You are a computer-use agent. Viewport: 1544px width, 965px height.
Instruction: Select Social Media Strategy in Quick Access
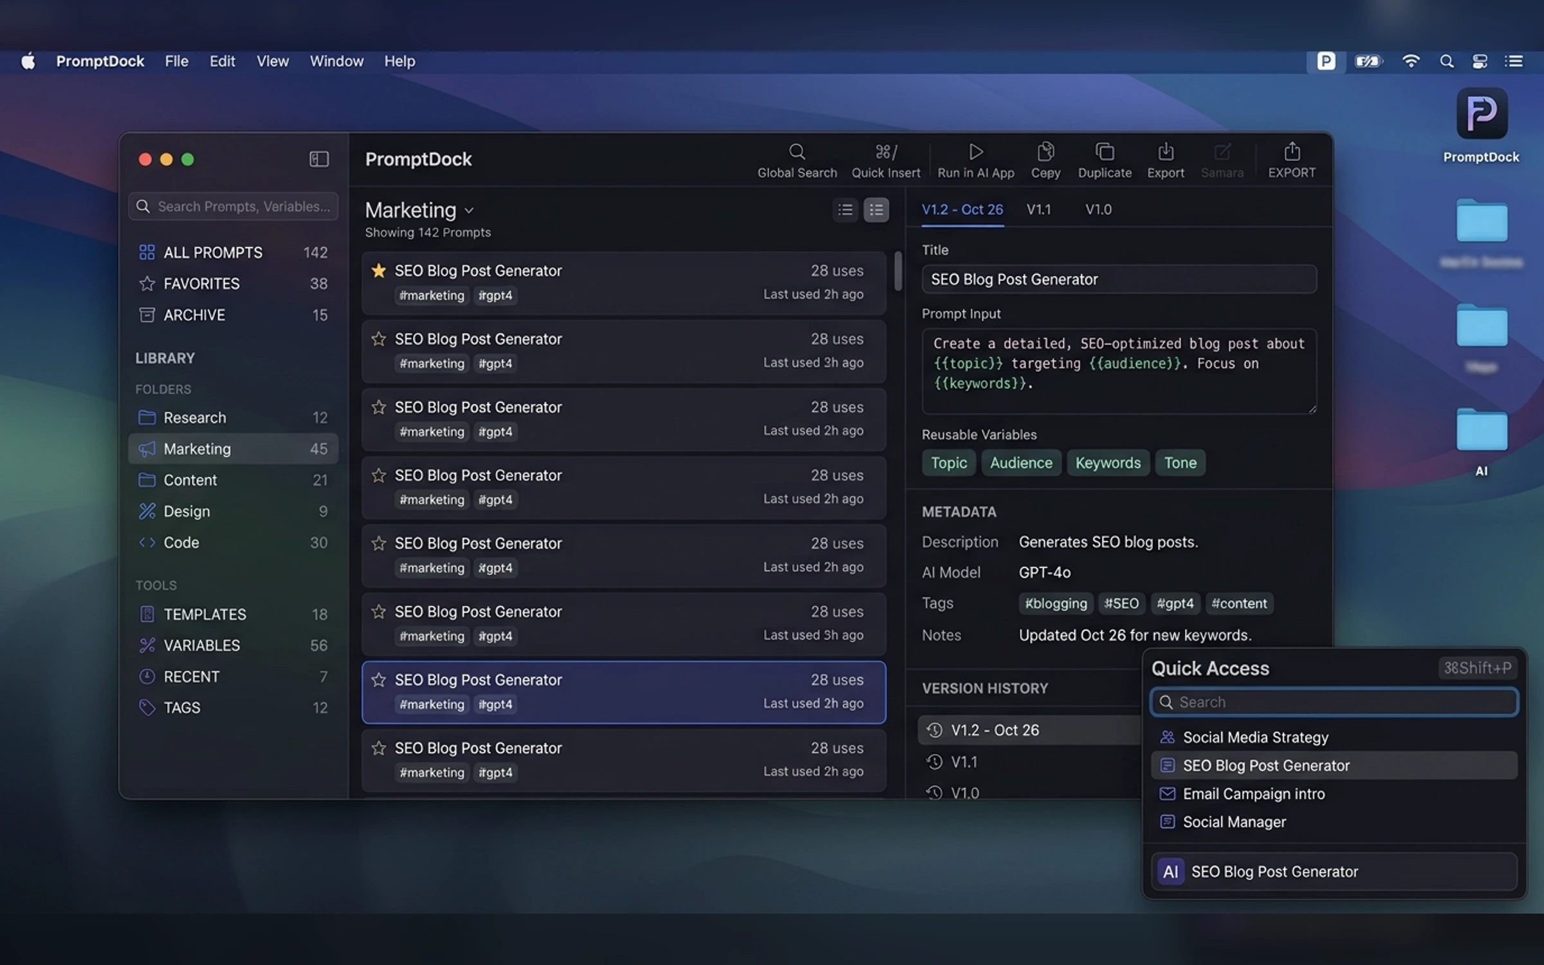(x=1334, y=737)
